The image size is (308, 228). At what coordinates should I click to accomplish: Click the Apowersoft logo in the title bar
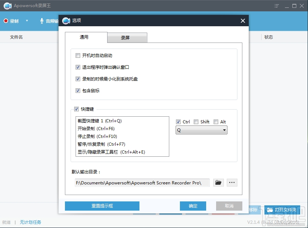coord(7,6)
